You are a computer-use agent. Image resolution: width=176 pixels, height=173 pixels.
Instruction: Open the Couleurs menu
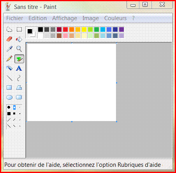(x=115, y=18)
